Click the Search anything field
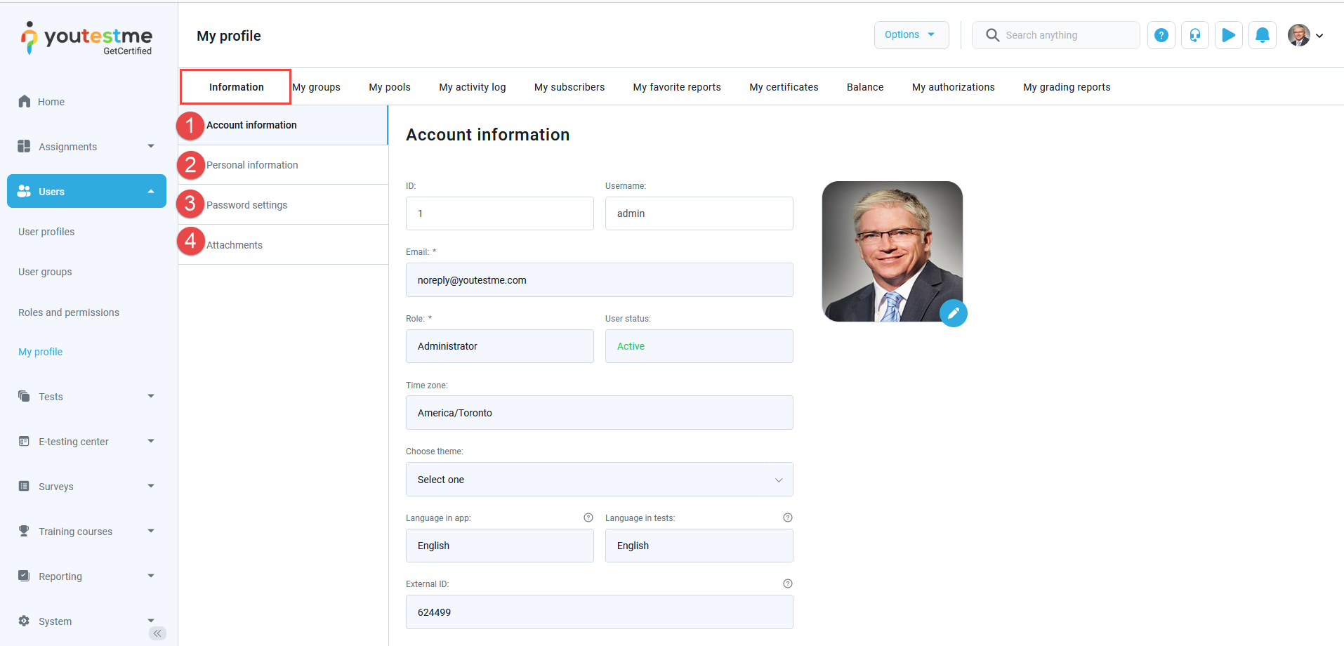The image size is (1344, 646). (x=1056, y=35)
